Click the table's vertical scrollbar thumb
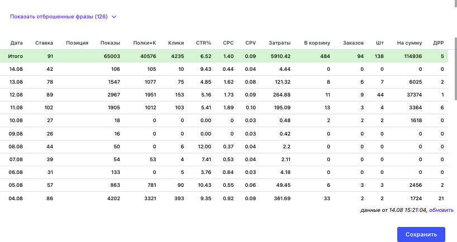The height and width of the screenshot is (242, 457). coord(455,69)
